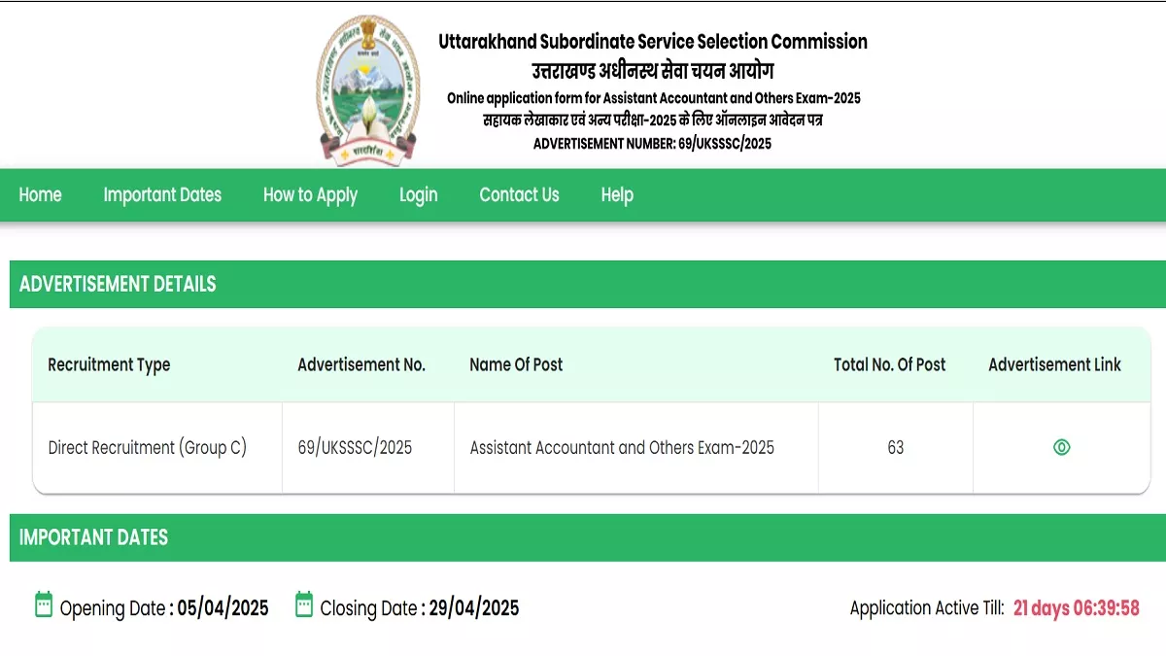Click Uttarakhand Subordinate Service Selection Commission title
Screen dimensions: 1166x656
[653, 41]
